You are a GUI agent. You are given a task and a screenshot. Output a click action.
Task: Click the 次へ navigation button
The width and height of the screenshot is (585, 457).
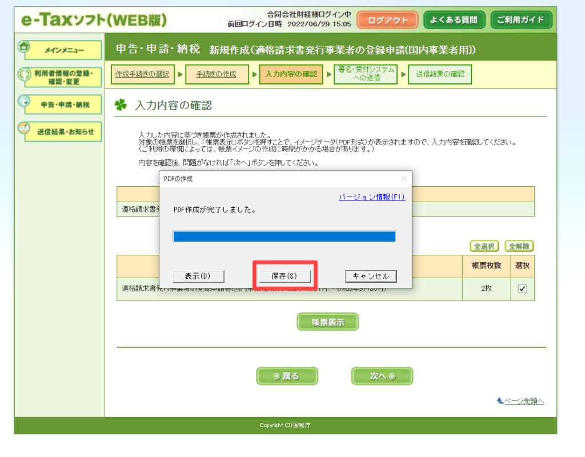point(382,376)
